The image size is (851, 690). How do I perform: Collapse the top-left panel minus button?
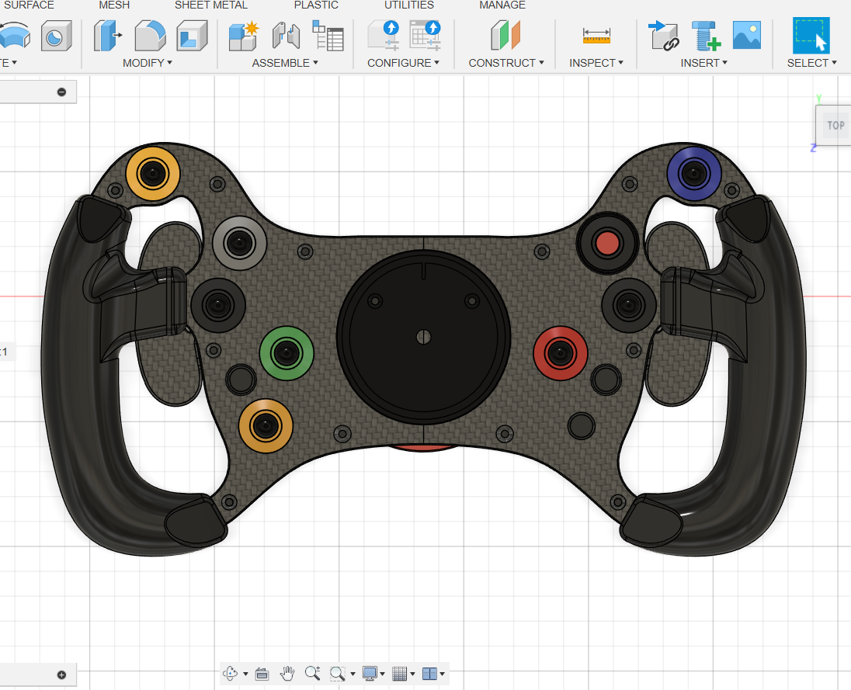tap(61, 92)
